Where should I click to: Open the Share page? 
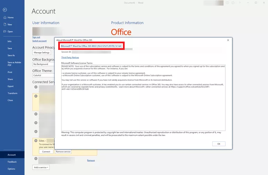point(10,79)
